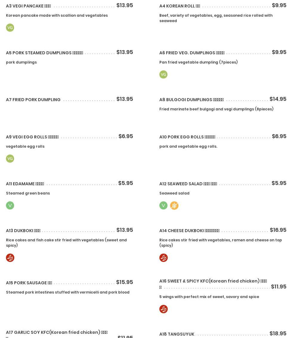Viewport: 288px width, 338px height.
Task: Open the A10 Pork Egg Rolls item
Action: (187, 137)
